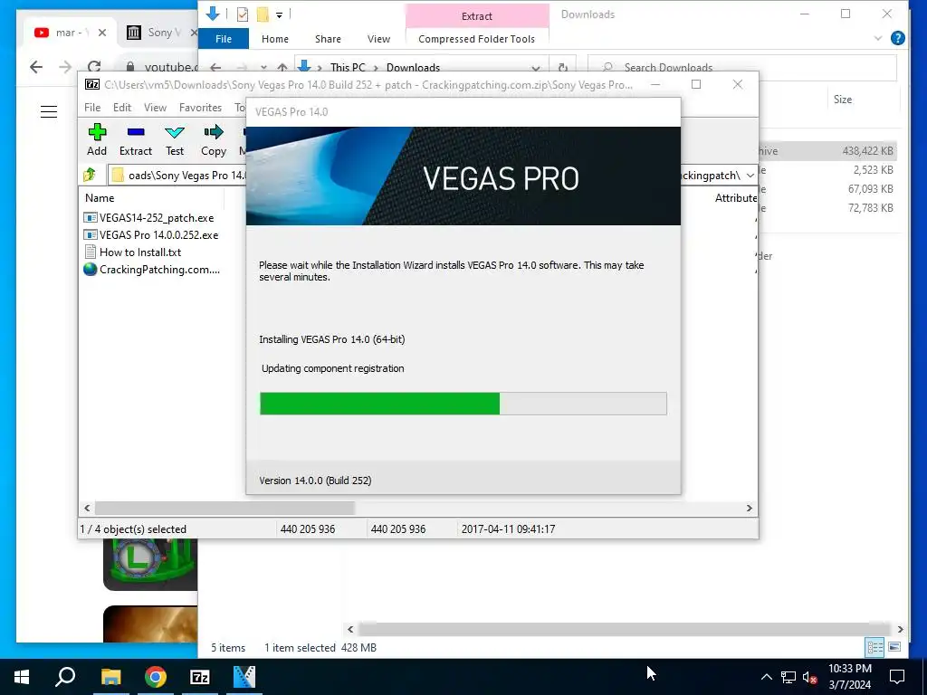Click the Extract toolbar button in 7-Zip
The width and height of the screenshot is (927, 695).
(136, 140)
